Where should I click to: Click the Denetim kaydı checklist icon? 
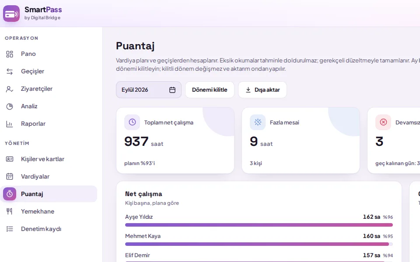click(x=10, y=229)
